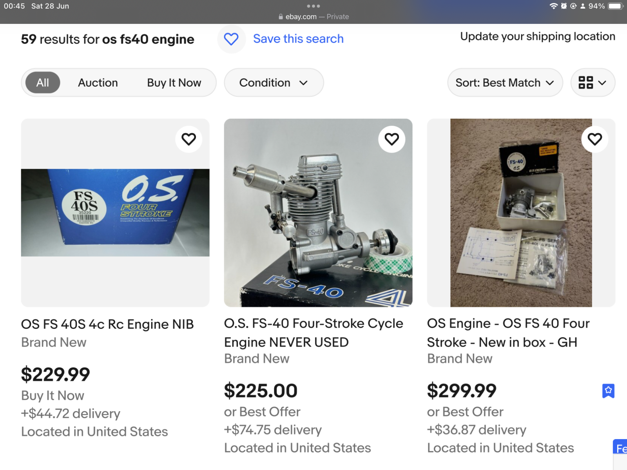Add OS FS 40S listing to watchlist
The width and height of the screenshot is (627, 470).
pos(188,139)
